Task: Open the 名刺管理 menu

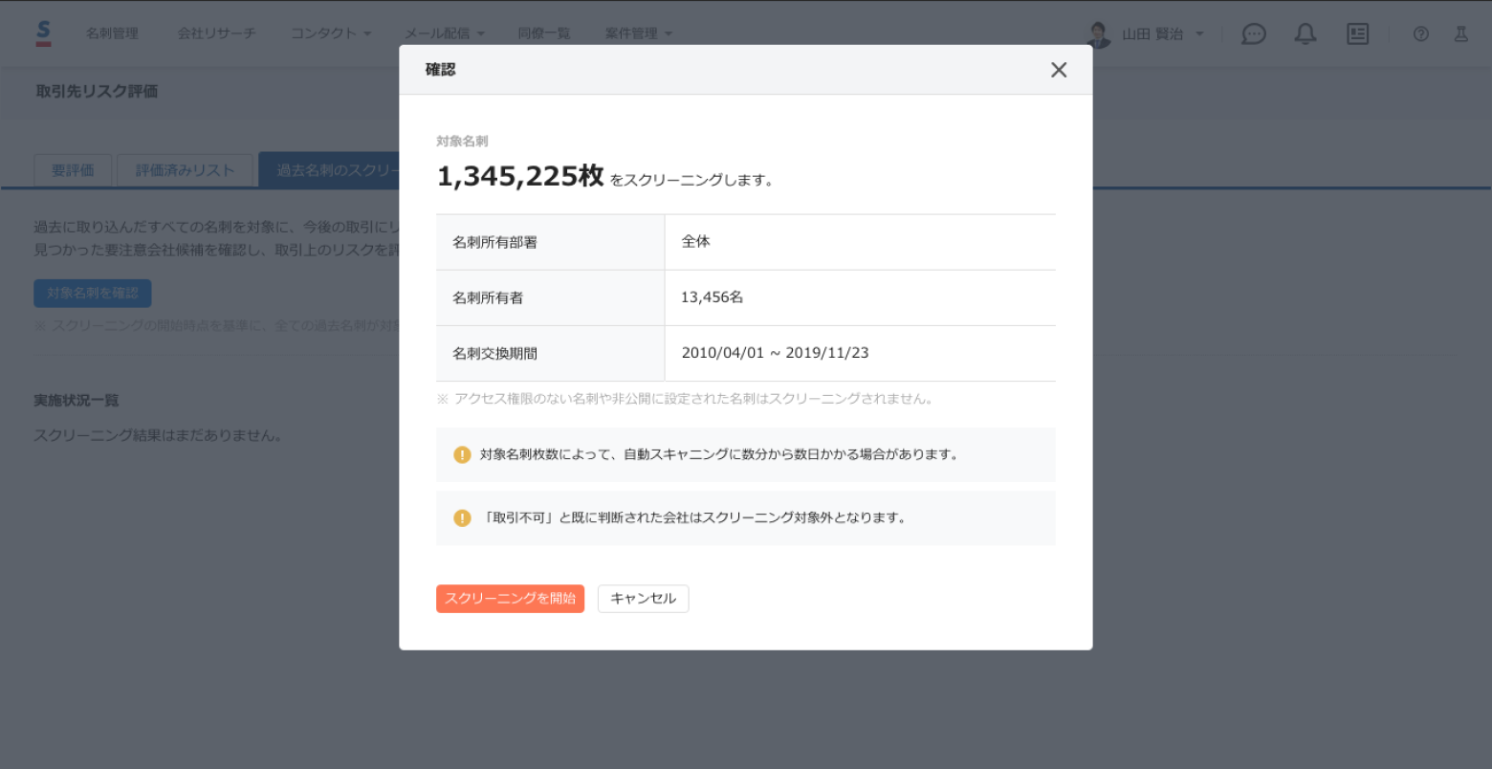Action: point(112,33)
